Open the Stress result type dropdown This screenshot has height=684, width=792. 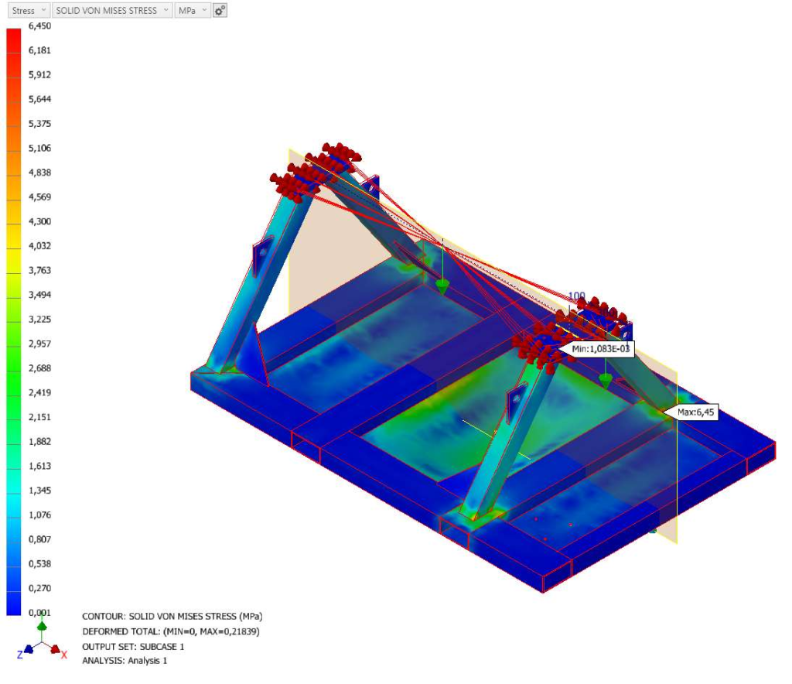29,11
